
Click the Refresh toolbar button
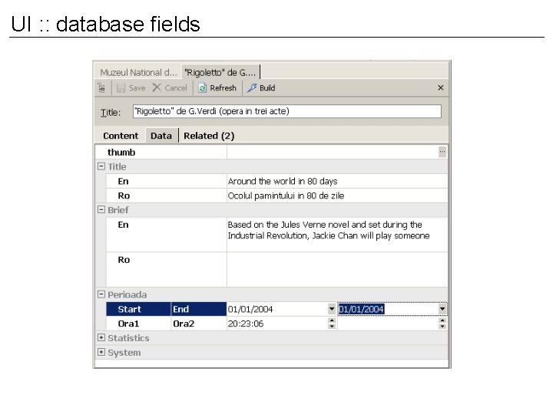[217, 88]
